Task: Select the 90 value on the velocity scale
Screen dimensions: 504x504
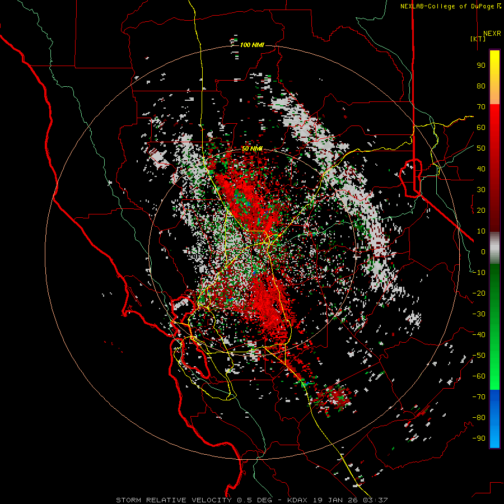Action: coord(481,66)
